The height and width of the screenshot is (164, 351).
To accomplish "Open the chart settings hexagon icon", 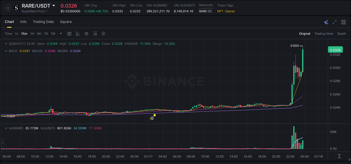I will coord(103,34).
